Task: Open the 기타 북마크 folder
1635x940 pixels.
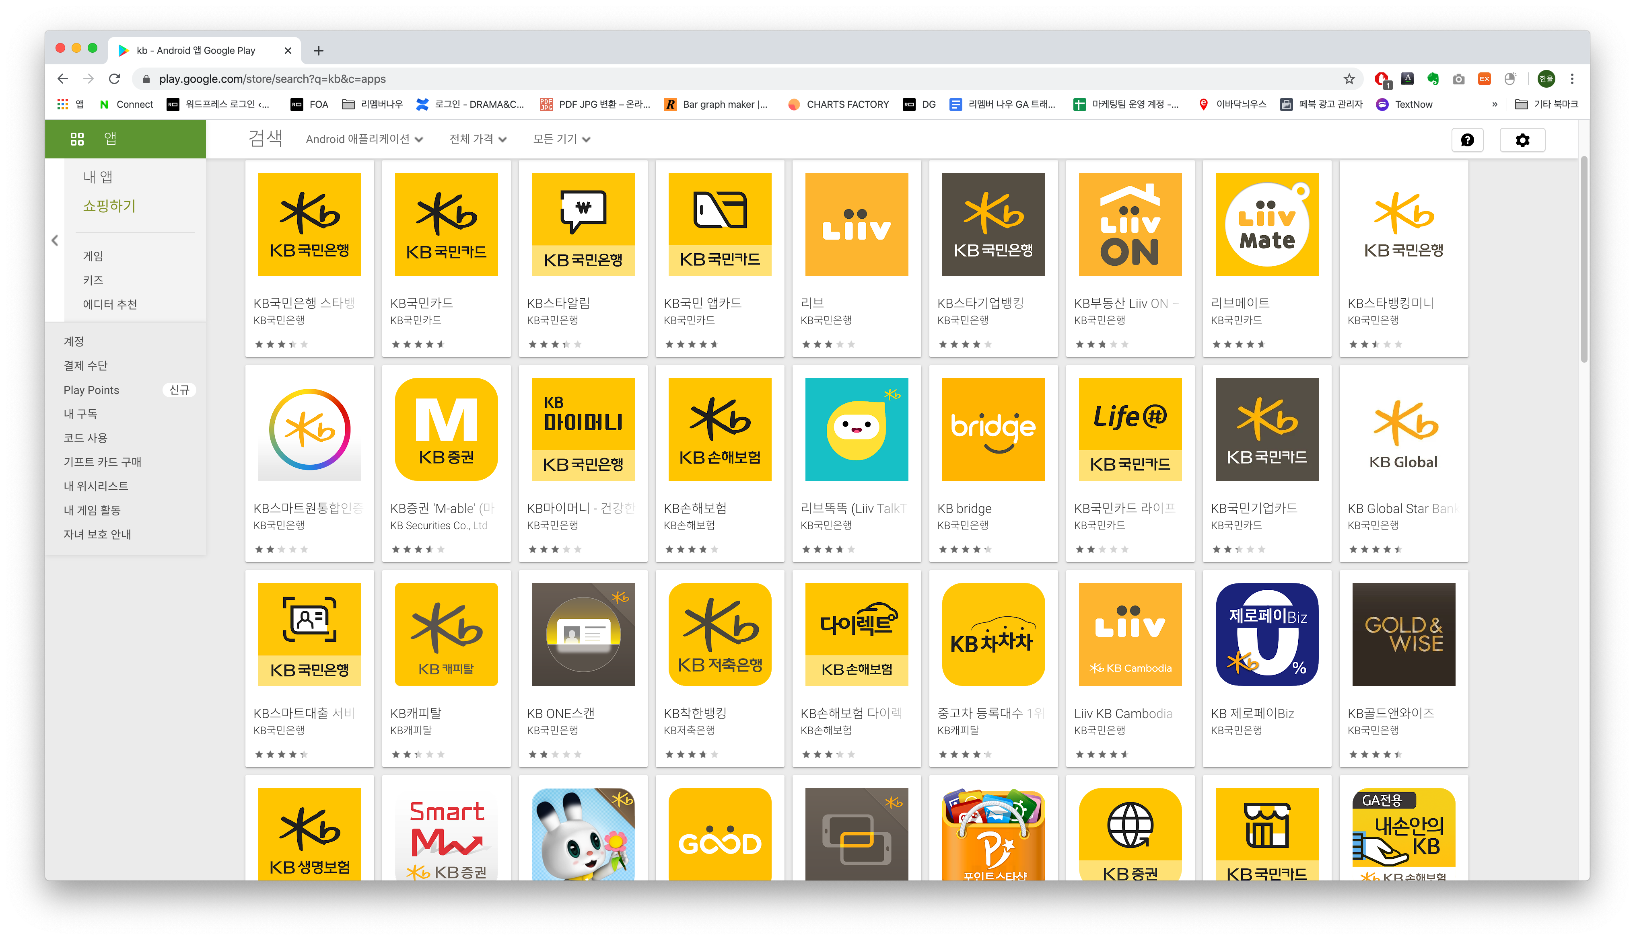Action: [1546, 104]
